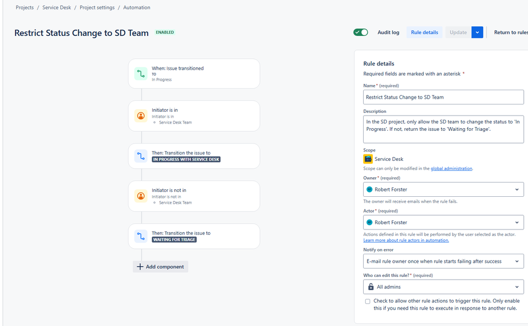Click Return to rules
528x326 pixels.
tap(511, 32)
